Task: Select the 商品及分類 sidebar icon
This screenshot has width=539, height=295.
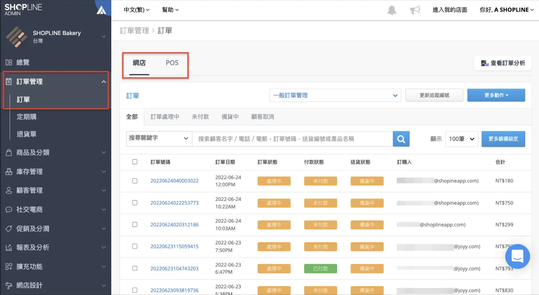Action: coord(10,152)
